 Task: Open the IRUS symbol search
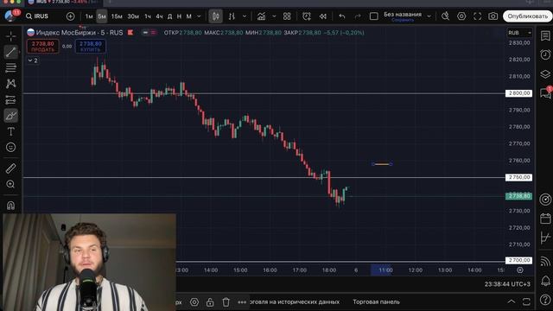37,16
